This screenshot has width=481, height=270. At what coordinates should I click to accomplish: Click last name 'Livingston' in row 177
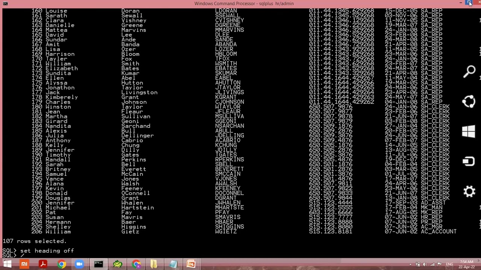click(139, 92)
